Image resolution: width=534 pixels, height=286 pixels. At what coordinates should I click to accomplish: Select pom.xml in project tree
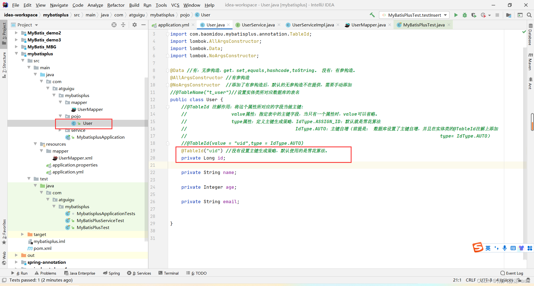tap(42, 248)
